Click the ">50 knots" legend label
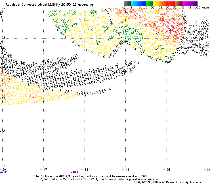 point(202,8)
